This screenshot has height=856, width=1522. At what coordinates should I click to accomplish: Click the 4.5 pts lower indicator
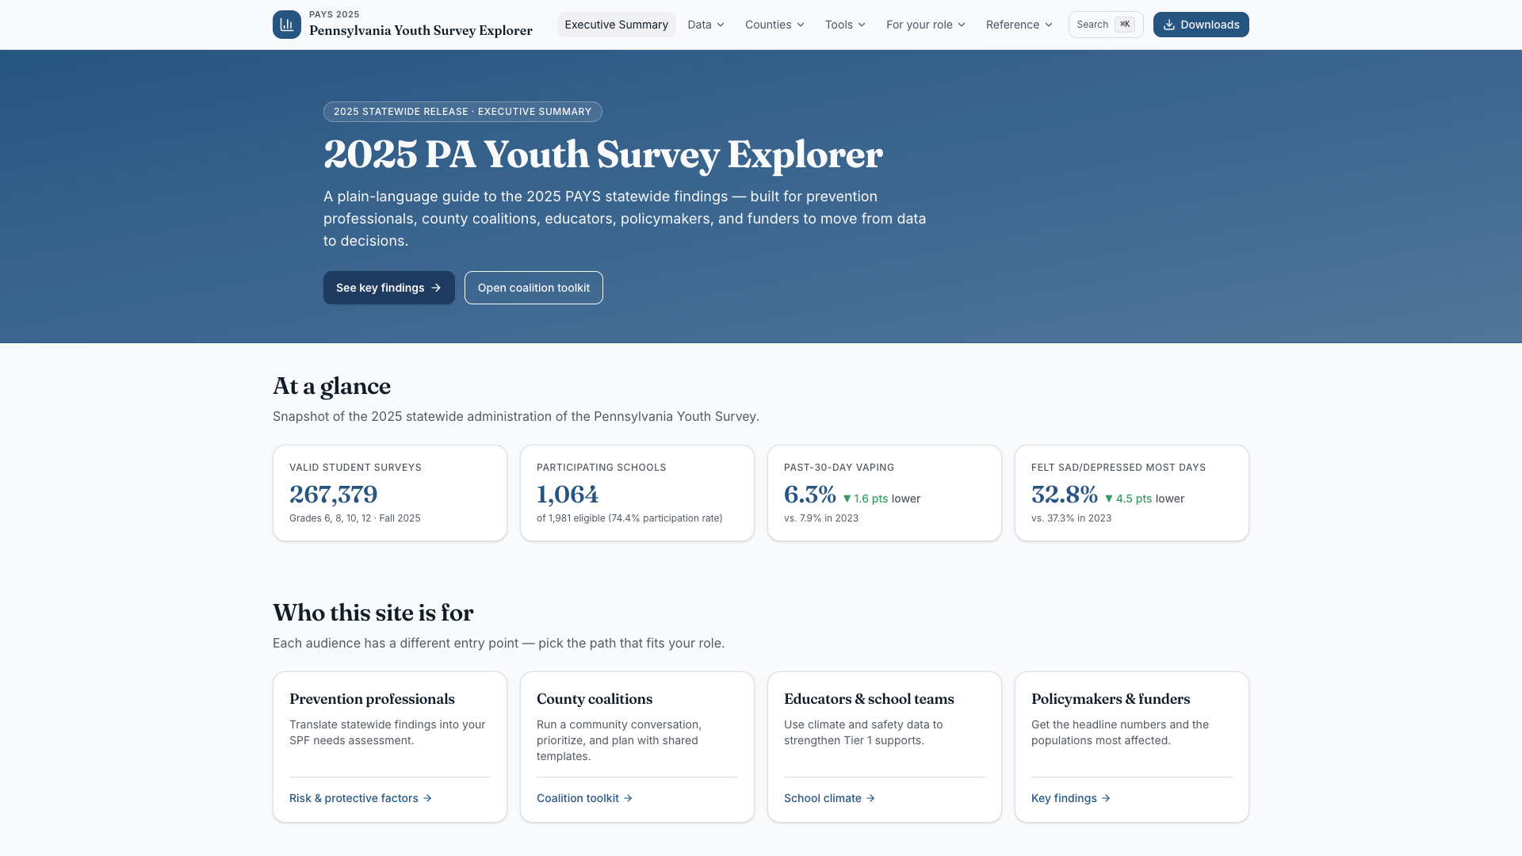click(x=1145, y=499)
